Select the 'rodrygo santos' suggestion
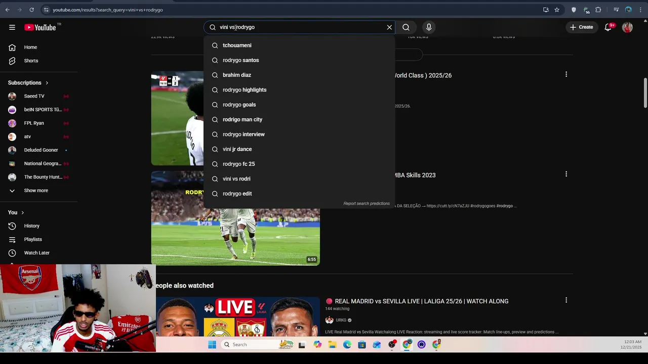Viewport: 648px width, 364px height. 299,60
